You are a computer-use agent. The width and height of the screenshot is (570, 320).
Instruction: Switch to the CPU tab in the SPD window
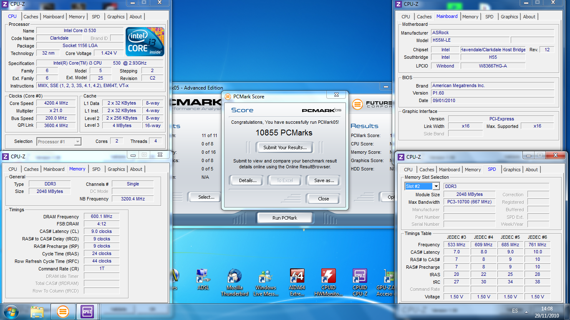[x=409, y=170]
